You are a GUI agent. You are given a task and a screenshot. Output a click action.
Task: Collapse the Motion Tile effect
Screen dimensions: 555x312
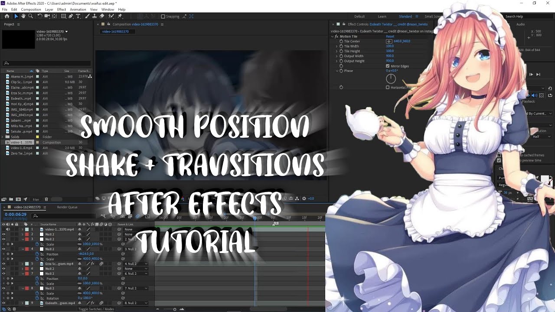coord(332,36)
